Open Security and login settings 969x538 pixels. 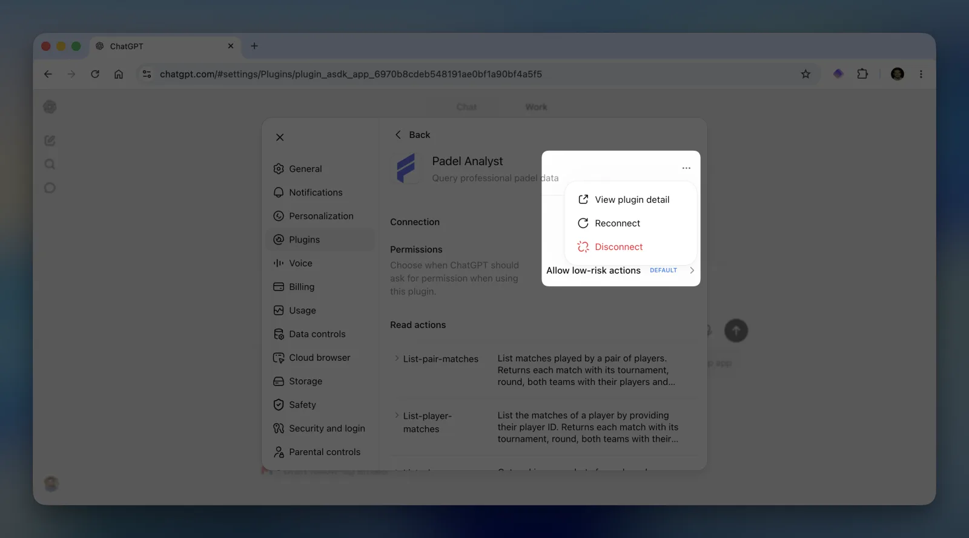(320, 428)
